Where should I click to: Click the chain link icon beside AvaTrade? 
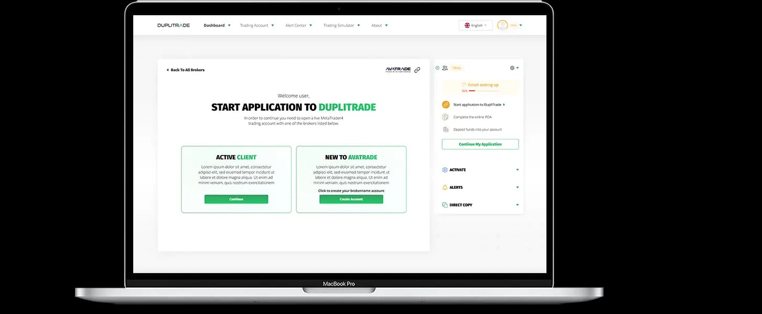click(417, 70)
